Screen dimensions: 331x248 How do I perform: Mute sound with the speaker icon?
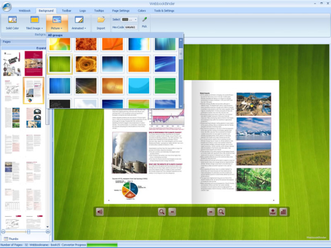pyautogui.click(x=100, y=212)
